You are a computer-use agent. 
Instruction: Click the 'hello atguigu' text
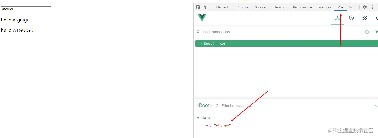[15, 20]
